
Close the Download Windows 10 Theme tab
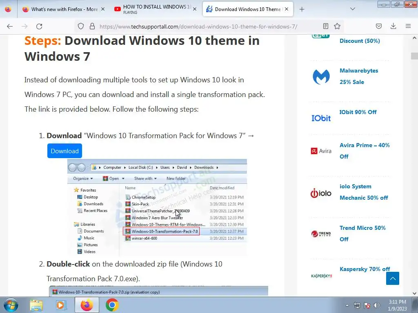287,9
